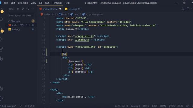Switch to the index.js editor tab
This screenshot has height=108, width=193.
click(x=73, y=9)
